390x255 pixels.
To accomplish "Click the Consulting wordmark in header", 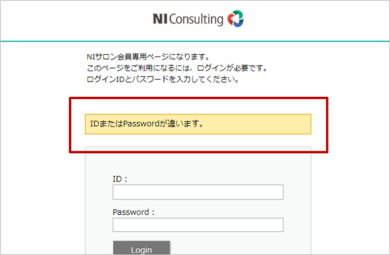I will [x=196, y=19].
